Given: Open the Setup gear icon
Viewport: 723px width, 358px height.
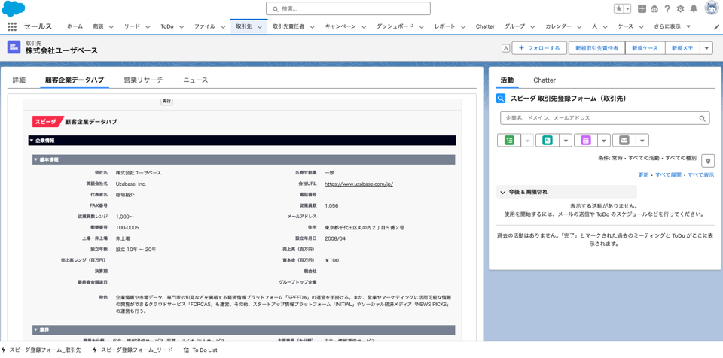Looking at the screenshot, I should click(x=680, y=9).
